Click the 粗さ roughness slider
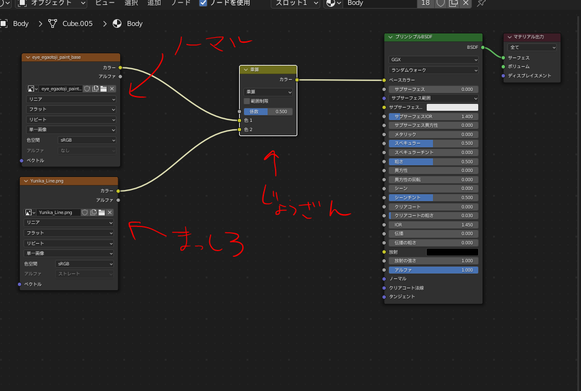The height and width of the screenshot is (391, 581). (x=433, y=161)
